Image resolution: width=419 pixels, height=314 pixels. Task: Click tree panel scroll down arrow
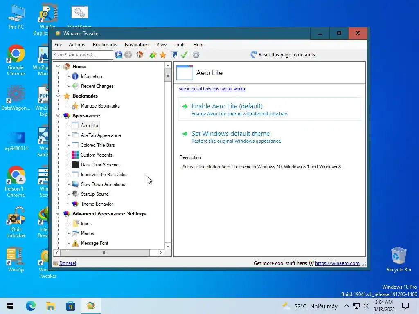[x=168, y=246]
